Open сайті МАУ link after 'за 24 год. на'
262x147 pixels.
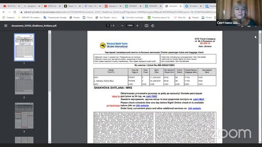(x=151, y=96)
